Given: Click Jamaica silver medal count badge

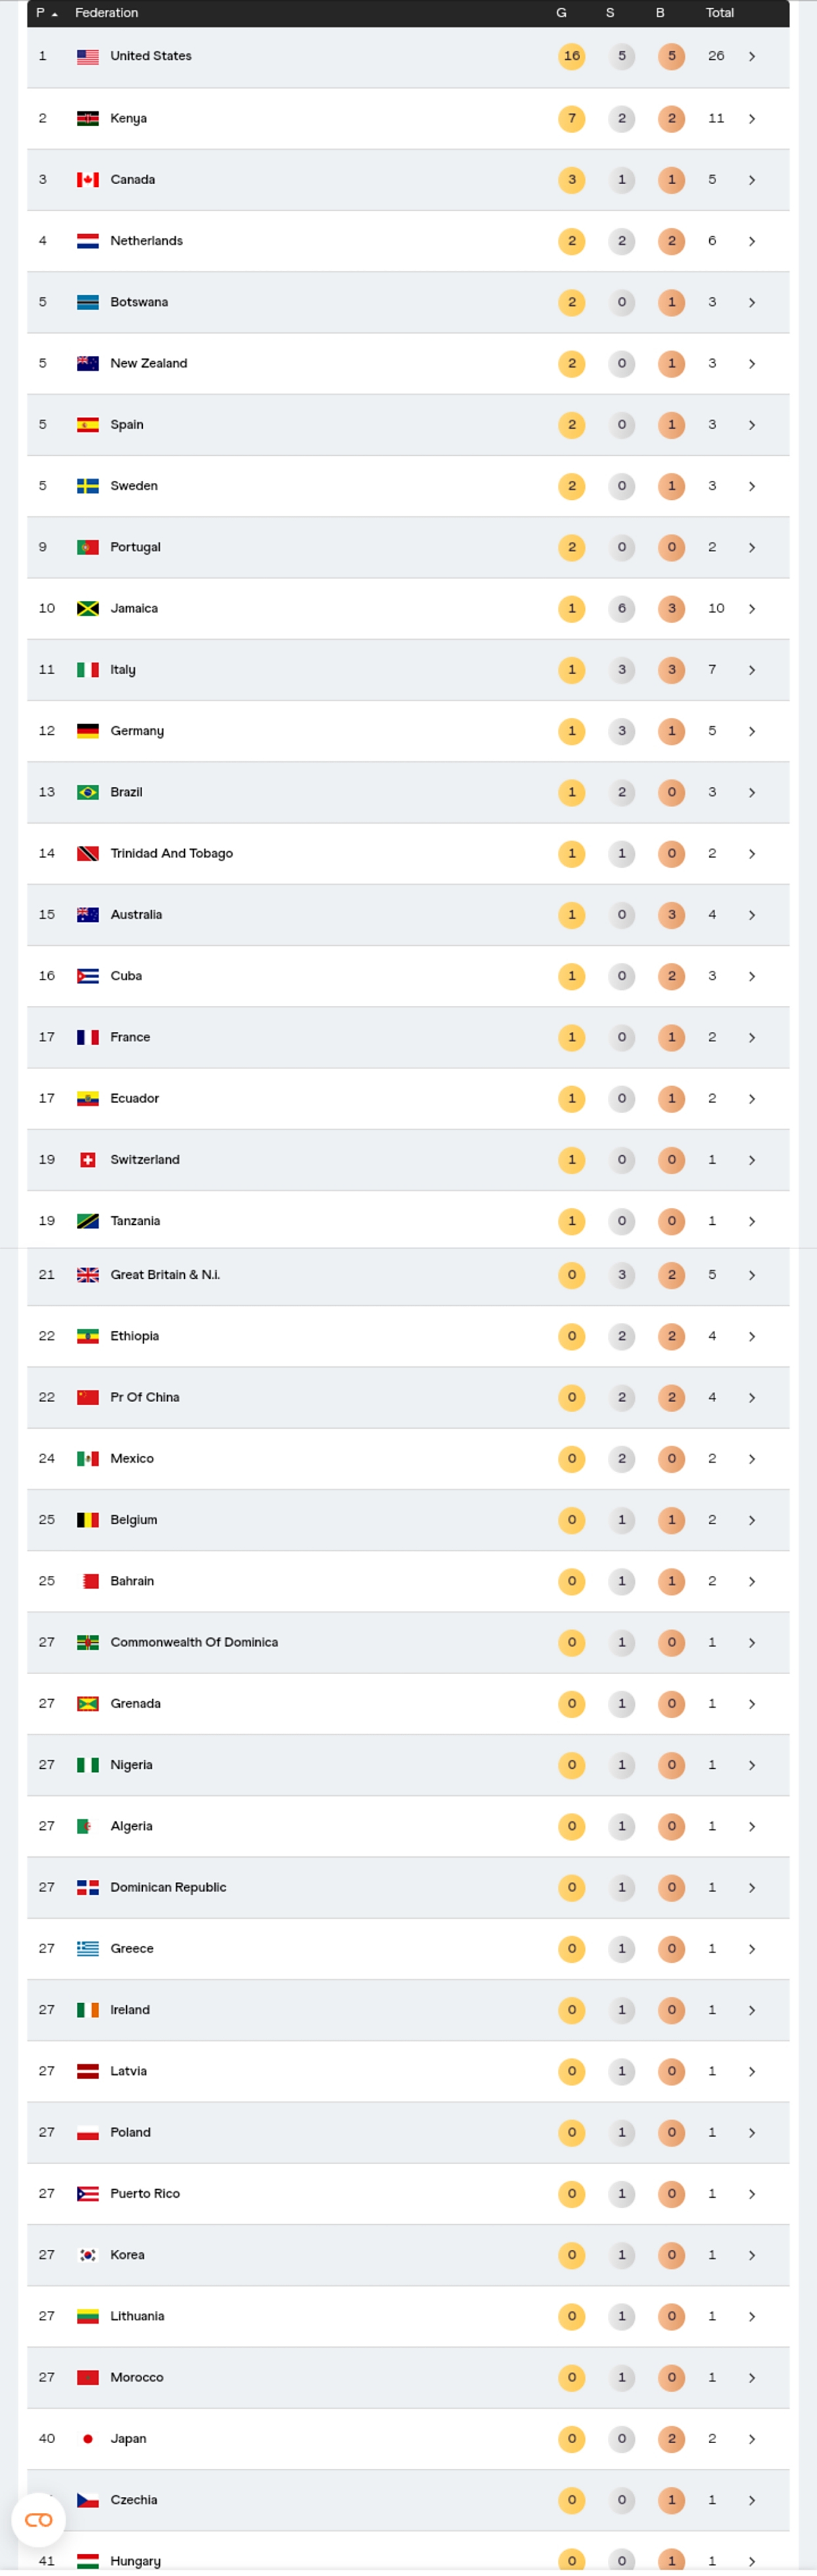Looking at the screenshot, I should tap(621, 609).
